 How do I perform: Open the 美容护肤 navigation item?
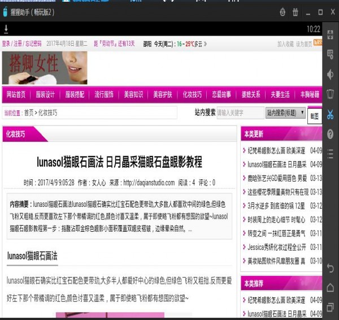(x=163, y=94)
